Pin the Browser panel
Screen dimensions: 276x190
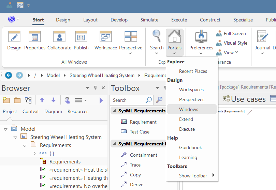click(x=95, y=88)
